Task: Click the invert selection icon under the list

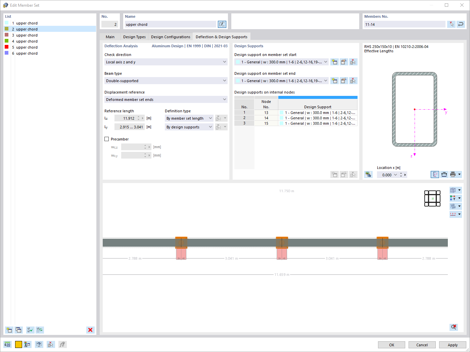Action: tap(40, 330)
